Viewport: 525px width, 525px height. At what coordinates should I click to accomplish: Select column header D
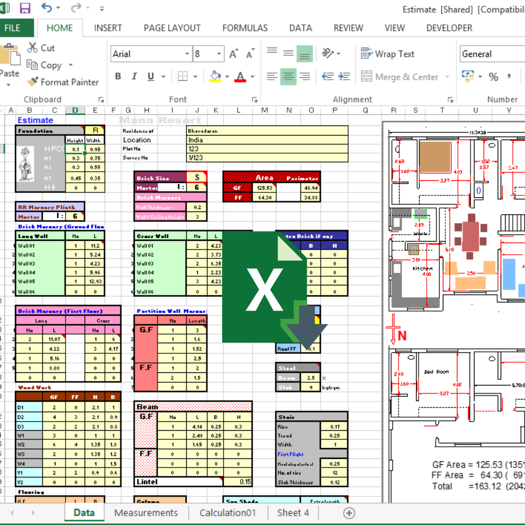coord(75,110)
